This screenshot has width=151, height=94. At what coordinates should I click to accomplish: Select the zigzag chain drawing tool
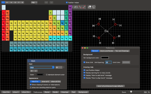80,7
